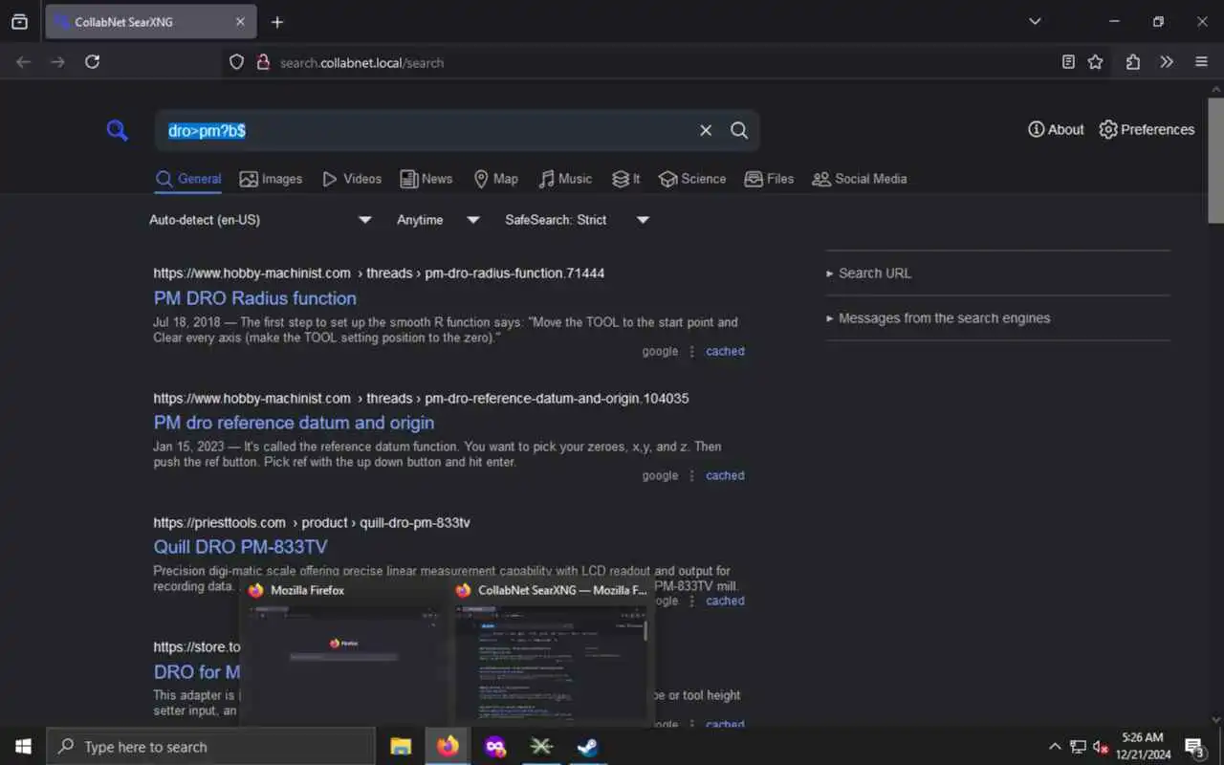The image size is (1224, 765).
Task: Submit search with magnifier button
Action: coord(739,130)
